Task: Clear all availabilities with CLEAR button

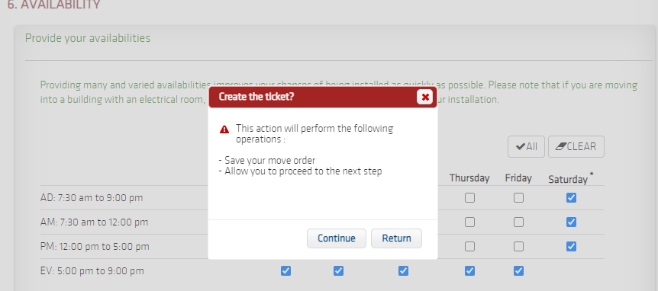Action: coord(576,146)
